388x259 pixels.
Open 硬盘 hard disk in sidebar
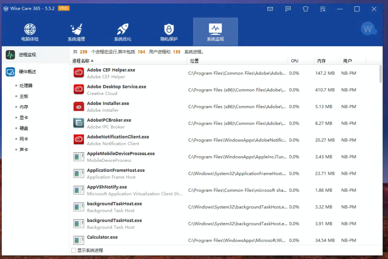pos(24,128)
